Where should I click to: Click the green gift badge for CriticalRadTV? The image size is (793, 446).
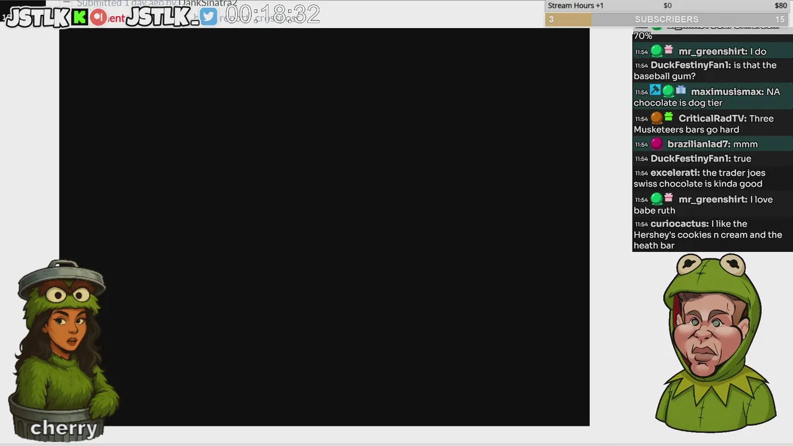(668, 118)
